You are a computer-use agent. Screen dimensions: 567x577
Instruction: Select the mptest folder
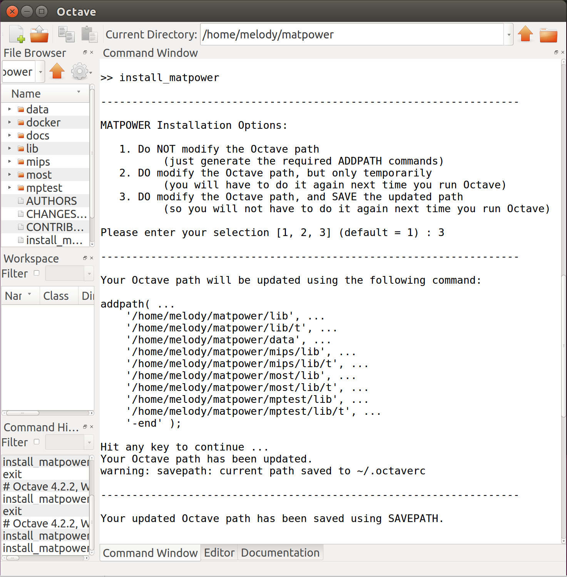click(x=44, y=188)
